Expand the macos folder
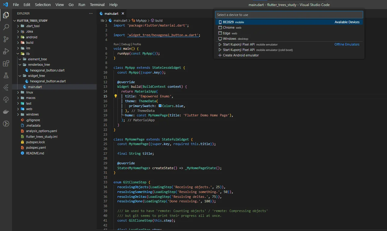This screenshot has width=387, height=231. 31,98
